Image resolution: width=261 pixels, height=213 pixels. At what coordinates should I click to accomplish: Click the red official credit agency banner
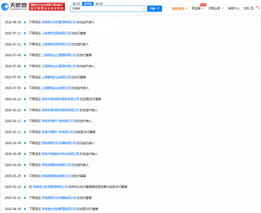pos(47,7)
